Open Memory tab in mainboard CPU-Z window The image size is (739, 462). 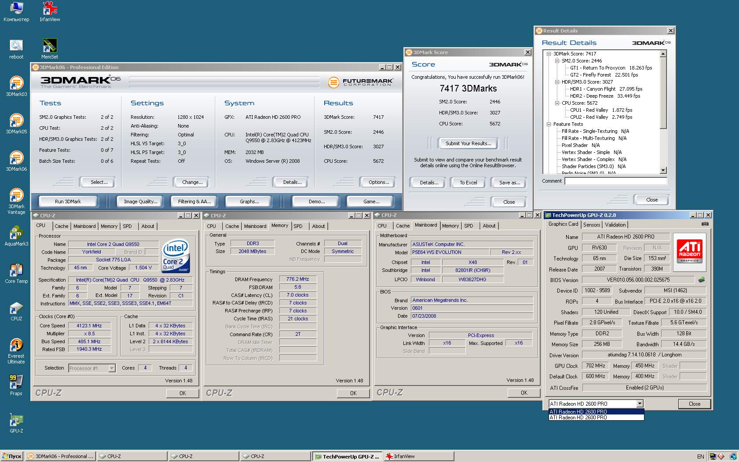coord(450,226)
